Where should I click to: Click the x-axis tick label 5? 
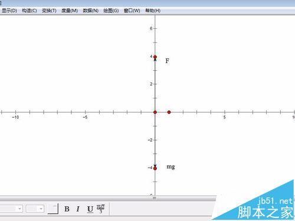click(224, 117)
